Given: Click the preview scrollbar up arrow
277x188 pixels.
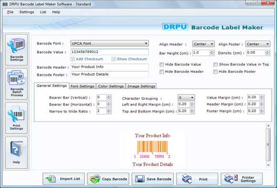Looking at the screenshot, I should tap(268, 125).
